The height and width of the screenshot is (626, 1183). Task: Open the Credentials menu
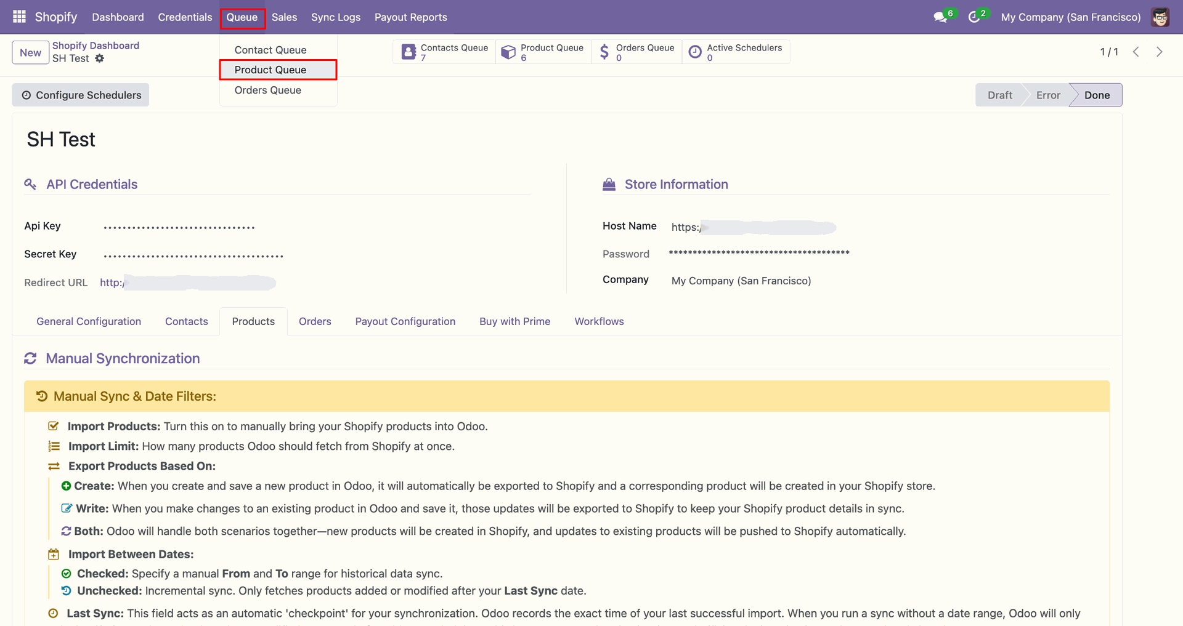(185, 17)
